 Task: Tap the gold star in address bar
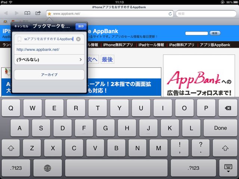[x=49, y=14]
